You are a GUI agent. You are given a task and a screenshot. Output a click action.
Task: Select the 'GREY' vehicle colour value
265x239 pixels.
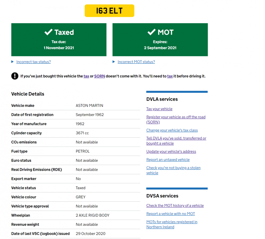(x=80, y=197)
